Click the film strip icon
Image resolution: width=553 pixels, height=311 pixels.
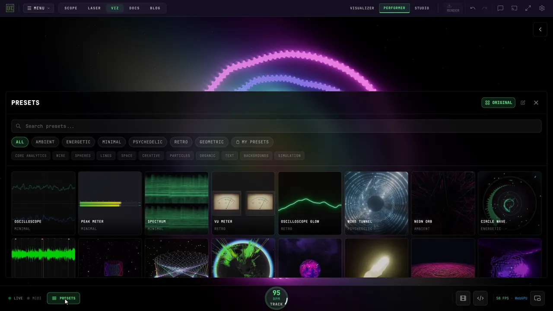(463, 298)
